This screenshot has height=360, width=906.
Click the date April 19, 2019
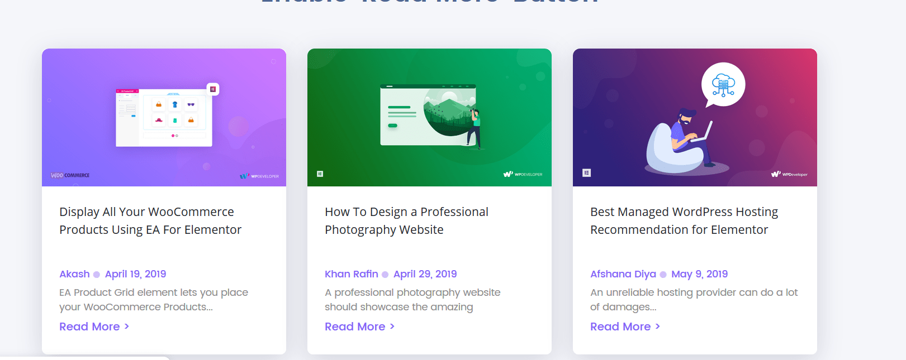click(135, 274)
